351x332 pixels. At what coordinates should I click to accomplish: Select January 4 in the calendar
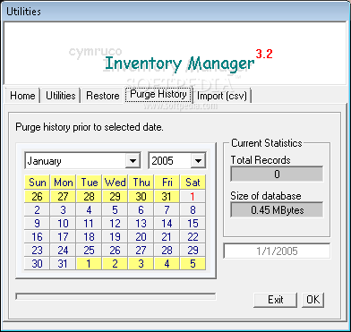click(89, 210)
